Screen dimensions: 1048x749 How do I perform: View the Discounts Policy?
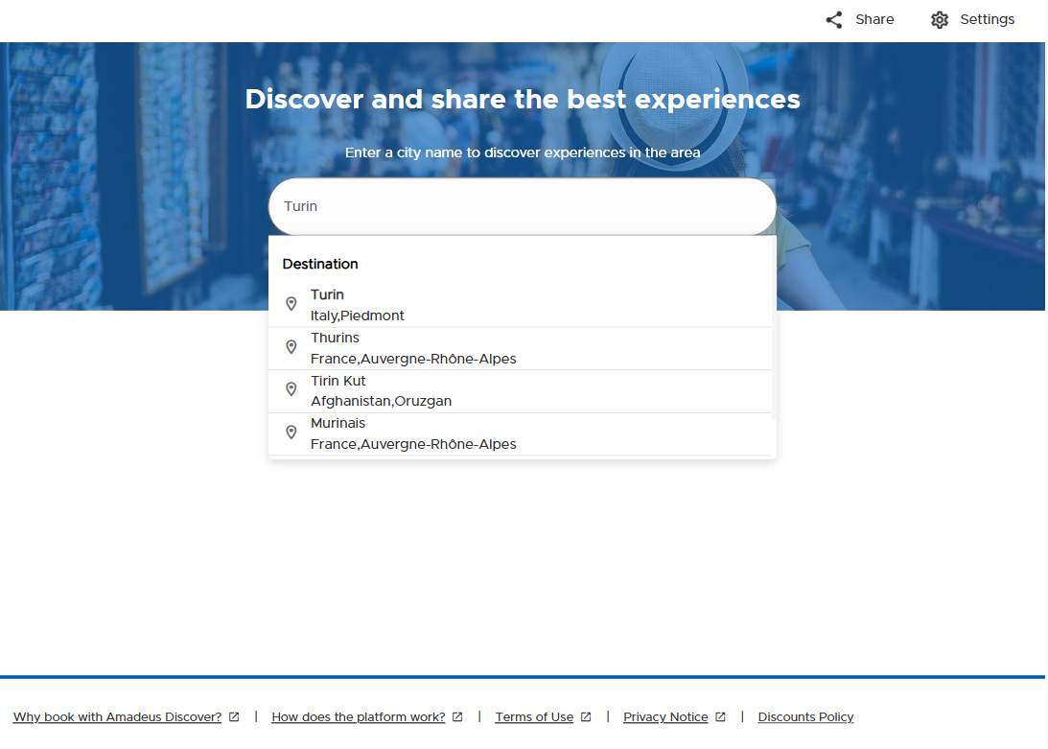click(x=805, y=716)
